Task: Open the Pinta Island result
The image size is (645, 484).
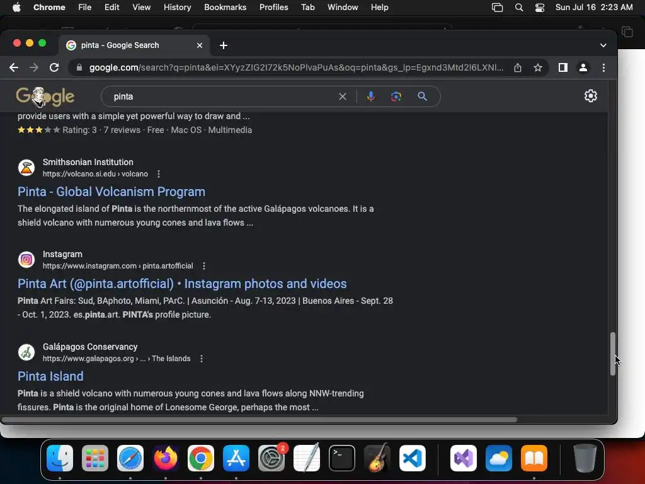Action: pos(50,376)
